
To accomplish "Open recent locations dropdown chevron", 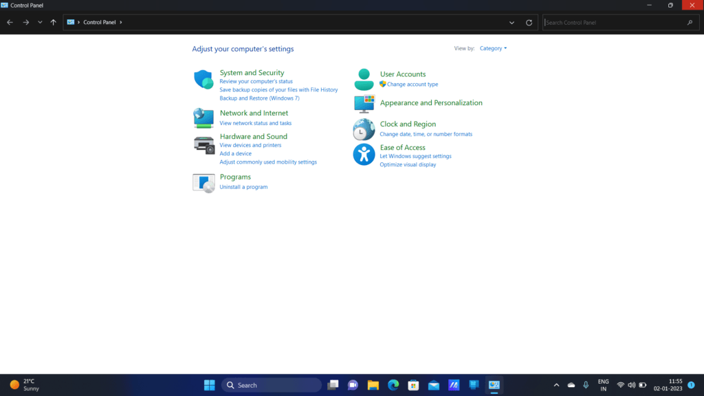I will tap(40, 23).
